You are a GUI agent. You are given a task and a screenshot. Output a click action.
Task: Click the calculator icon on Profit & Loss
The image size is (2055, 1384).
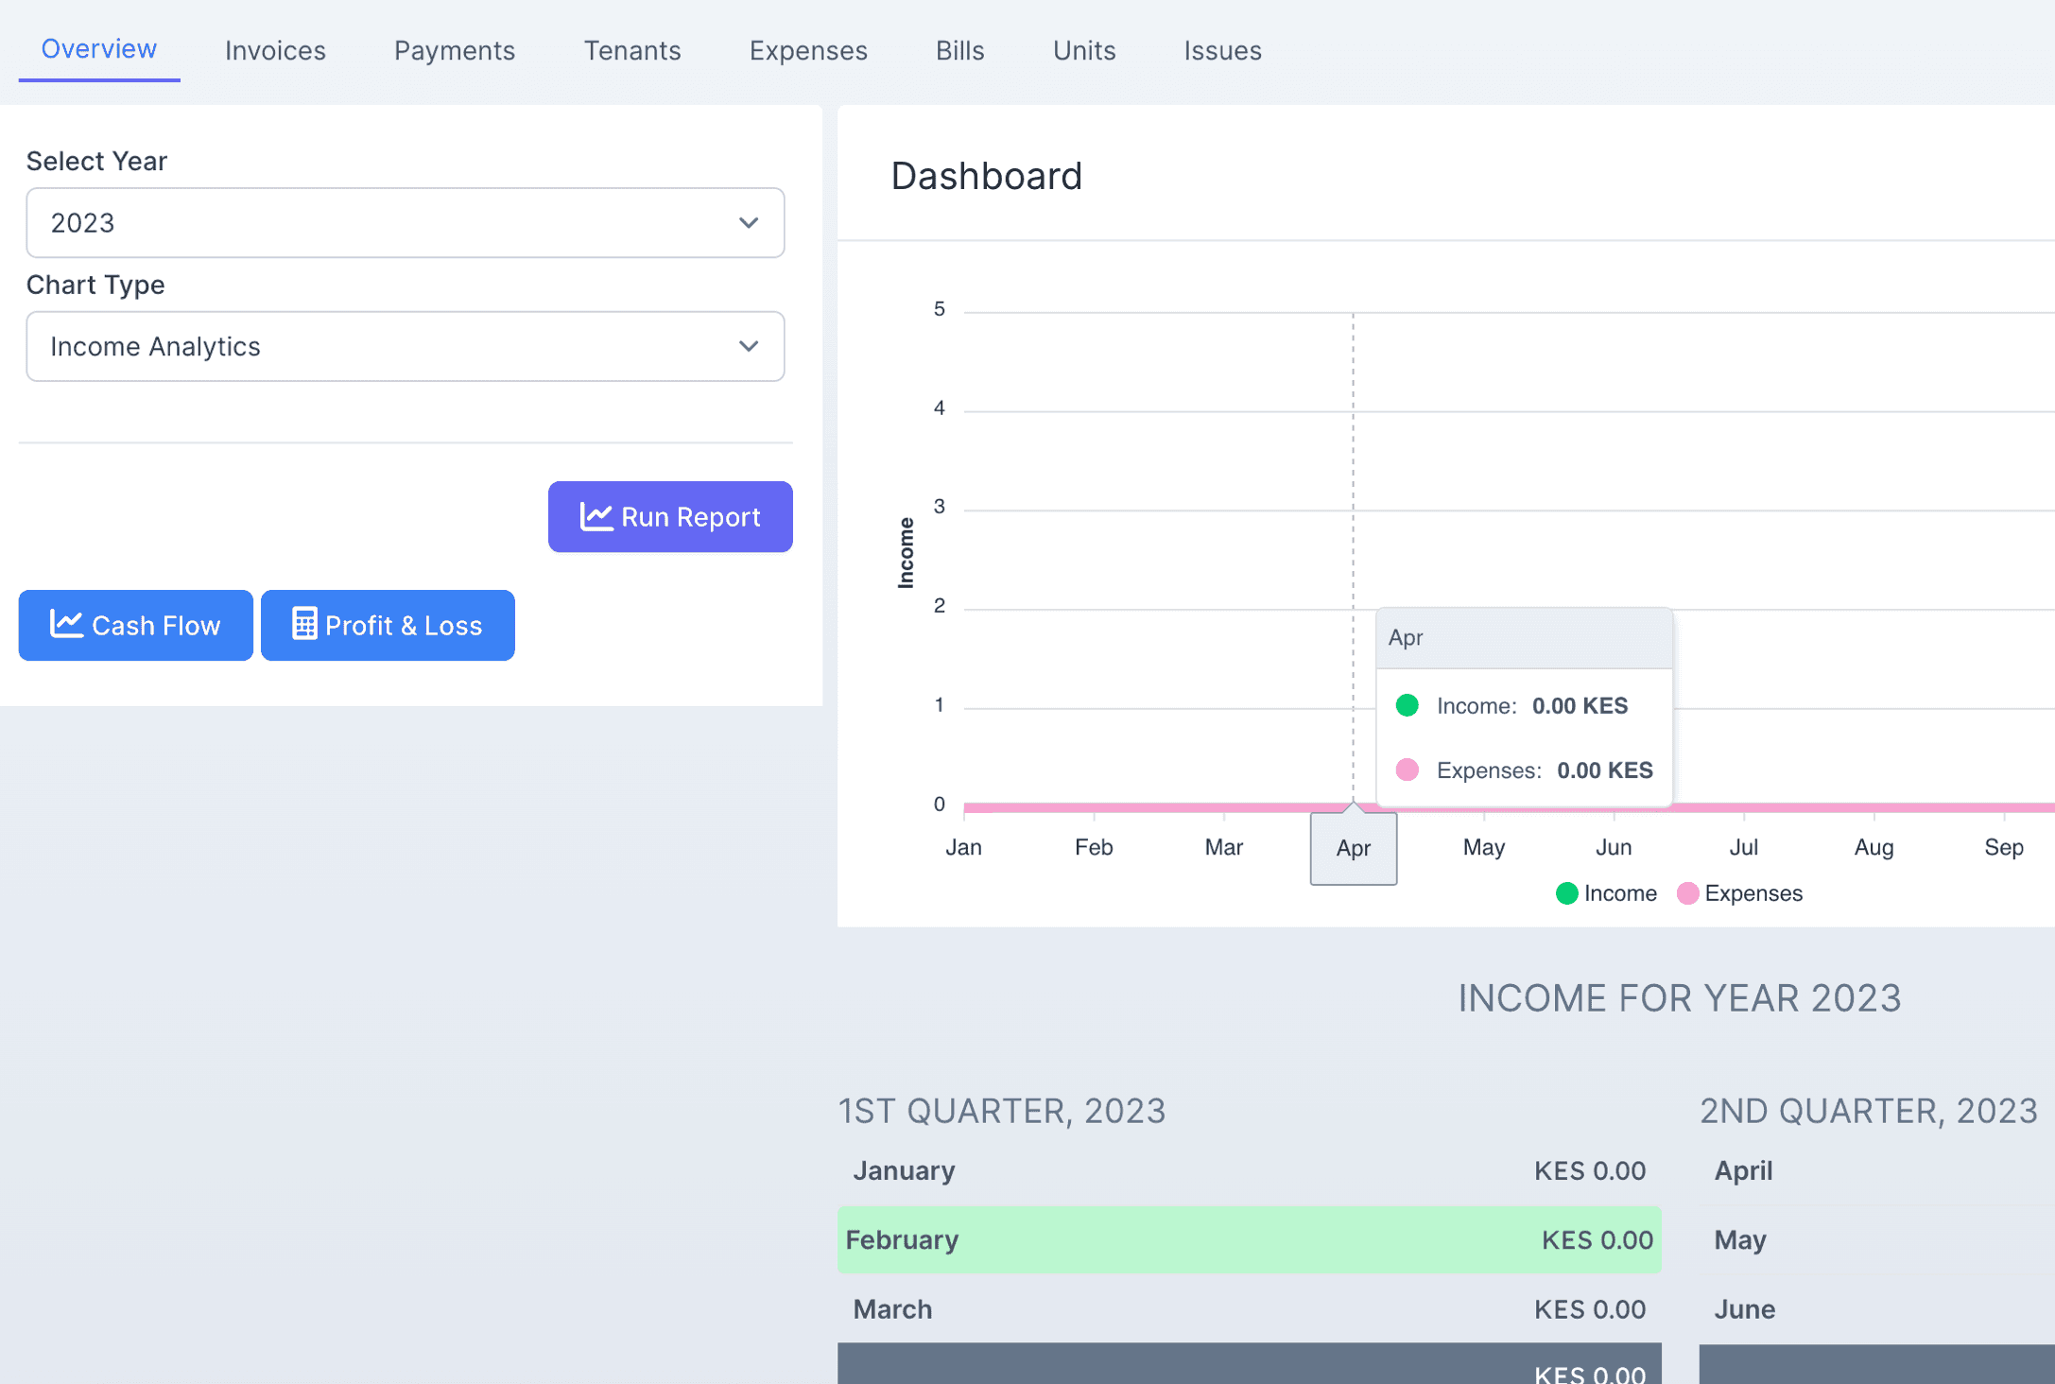(304, 624)
